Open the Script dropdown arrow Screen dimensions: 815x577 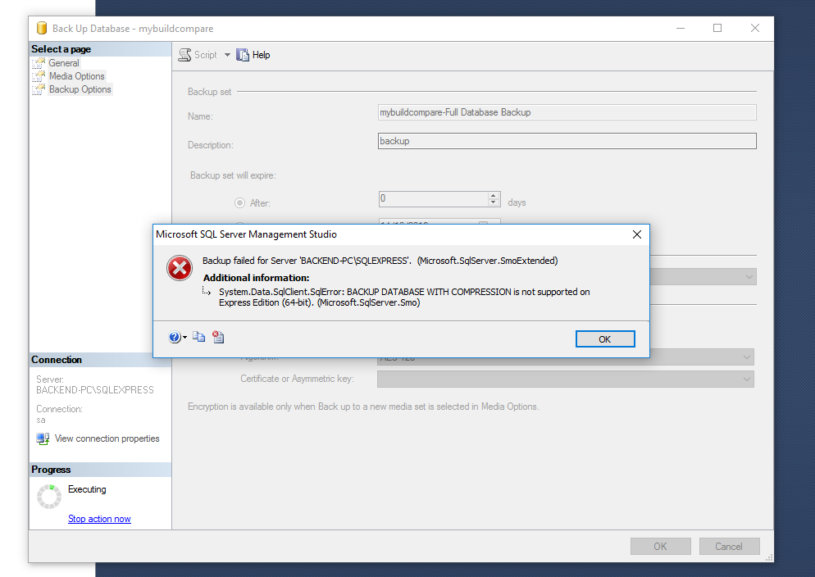pyautogui.click(x=227, y=55)
